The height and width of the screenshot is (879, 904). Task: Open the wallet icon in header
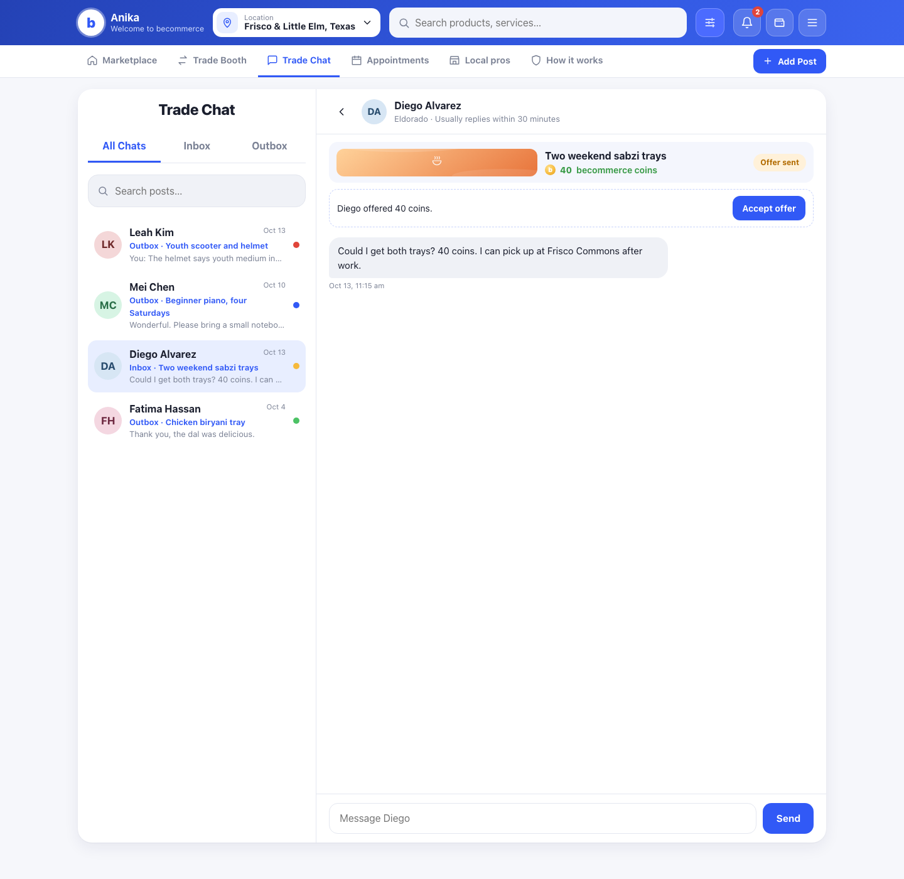(x=780, y=23)
